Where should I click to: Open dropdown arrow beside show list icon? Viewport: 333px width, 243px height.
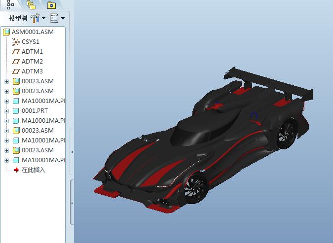click(63, 18)
